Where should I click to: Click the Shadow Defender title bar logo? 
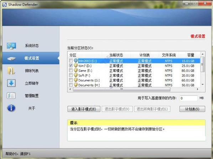5,5
